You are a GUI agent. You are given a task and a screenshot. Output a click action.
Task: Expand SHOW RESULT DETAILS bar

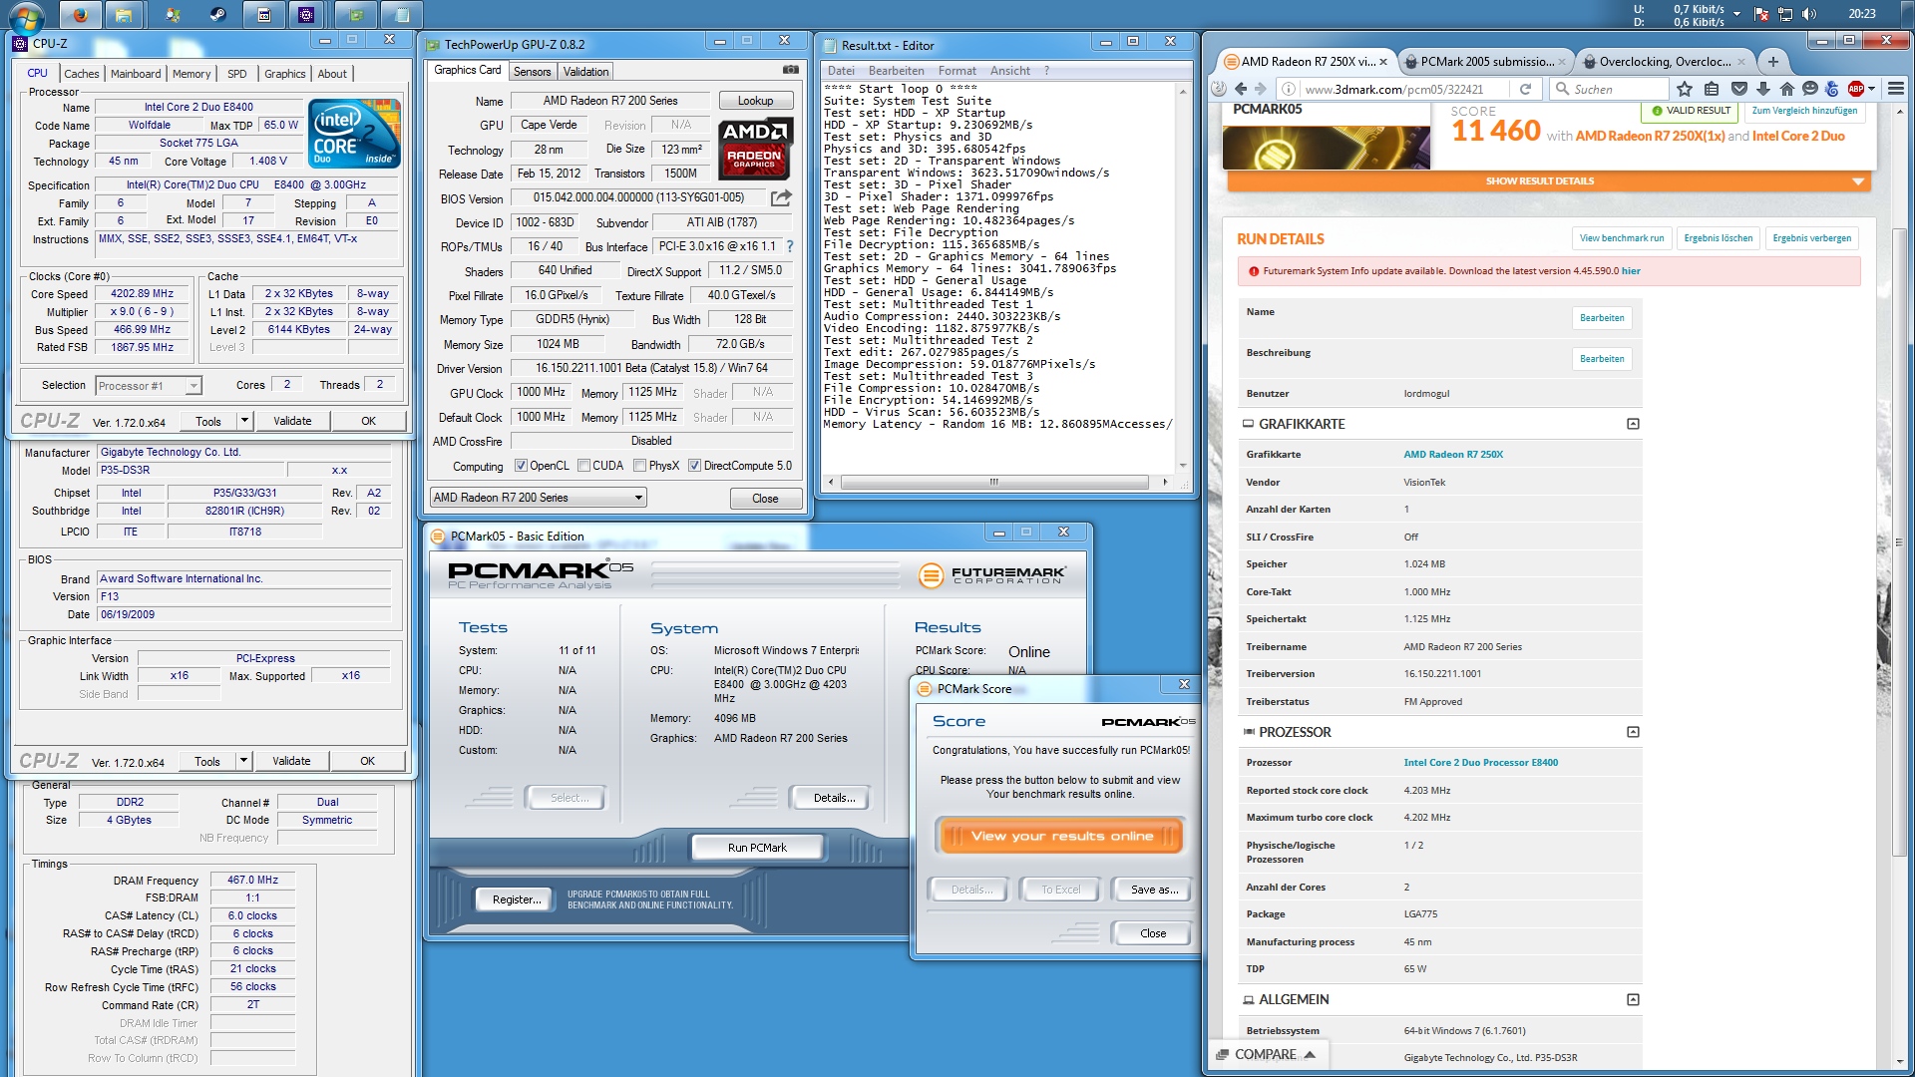[x=1547, y=181]
